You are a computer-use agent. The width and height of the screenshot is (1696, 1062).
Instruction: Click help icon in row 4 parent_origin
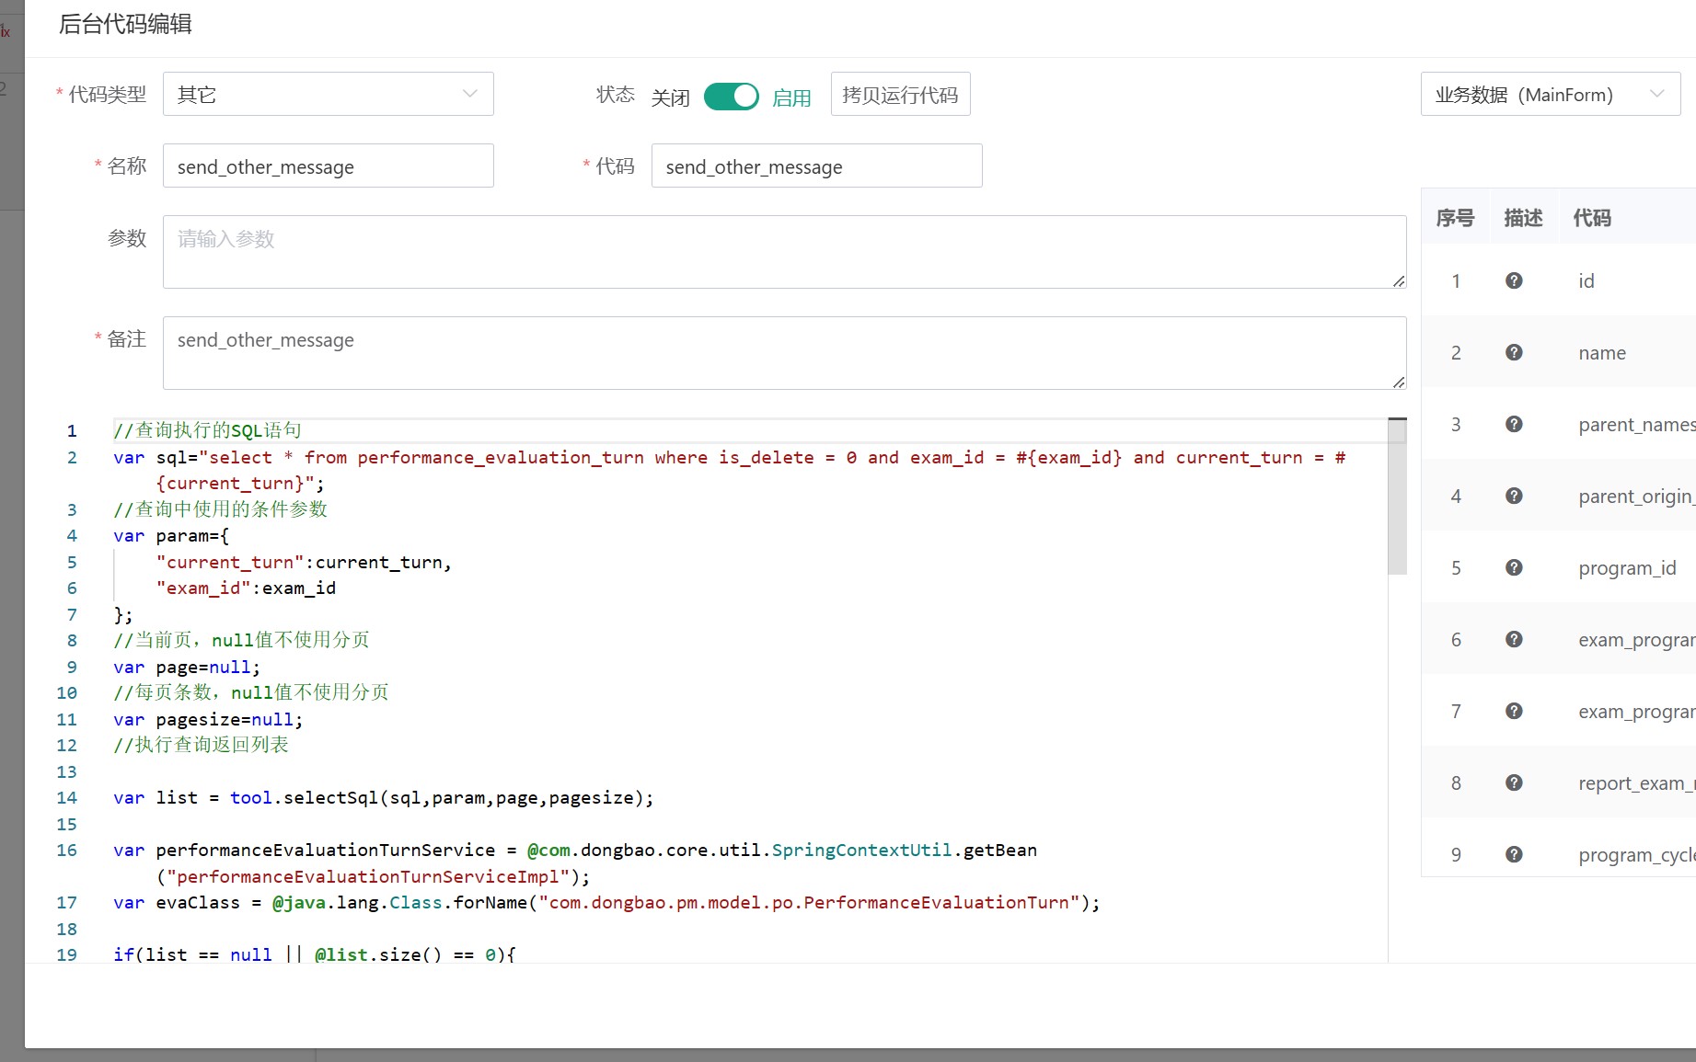[1514, 496]
